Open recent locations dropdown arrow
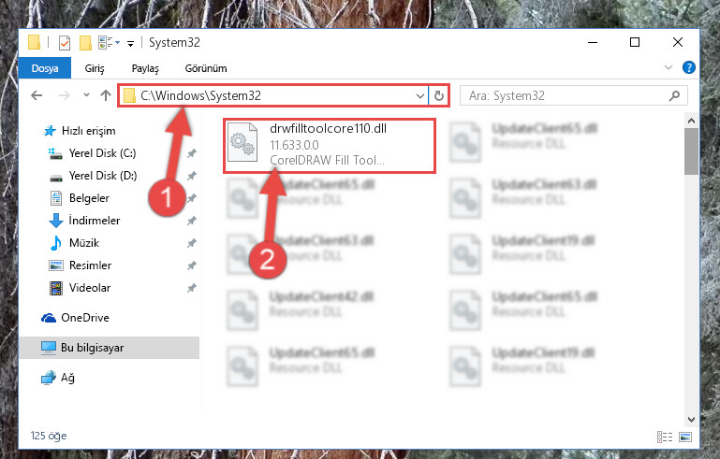 coord(86,95)
